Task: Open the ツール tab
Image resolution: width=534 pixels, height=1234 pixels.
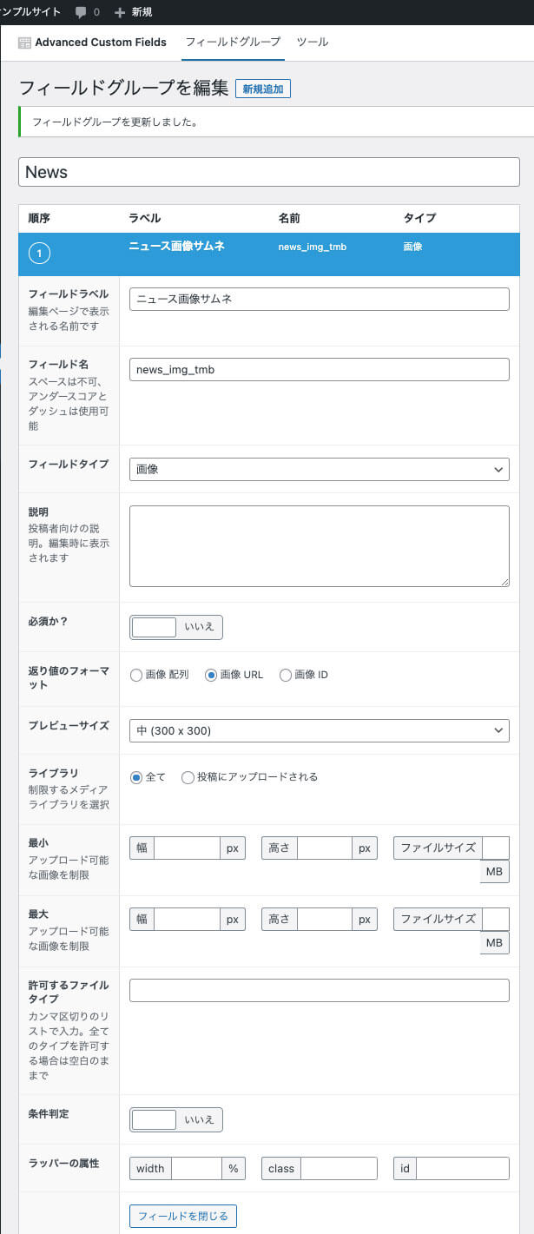Action: (312, 42)
